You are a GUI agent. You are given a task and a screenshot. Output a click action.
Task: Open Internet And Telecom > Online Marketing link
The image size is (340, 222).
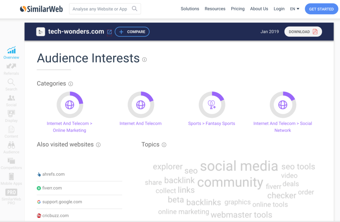pyautogui.click(x=69, y=127)
